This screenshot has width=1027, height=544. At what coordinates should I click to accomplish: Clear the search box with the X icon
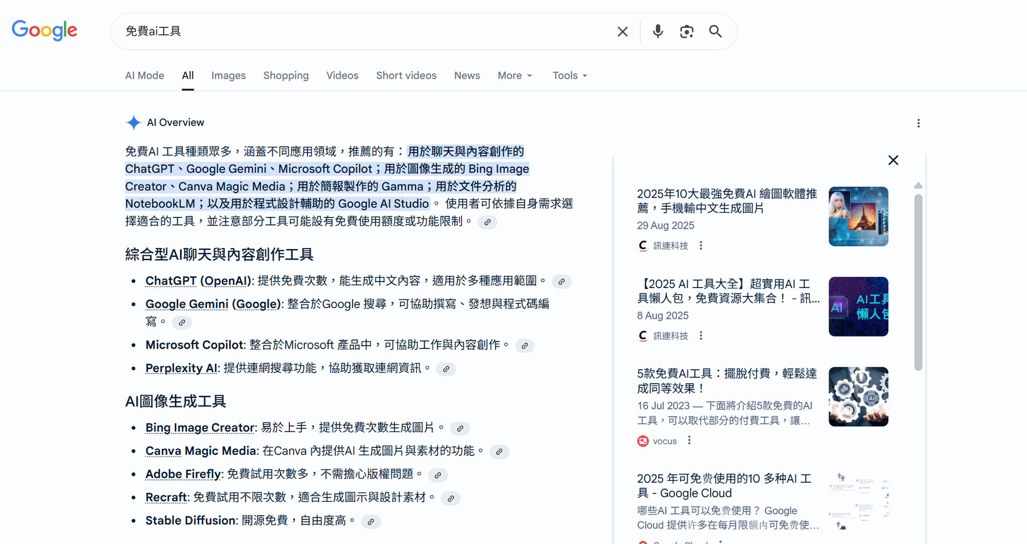tap(623, 32)
